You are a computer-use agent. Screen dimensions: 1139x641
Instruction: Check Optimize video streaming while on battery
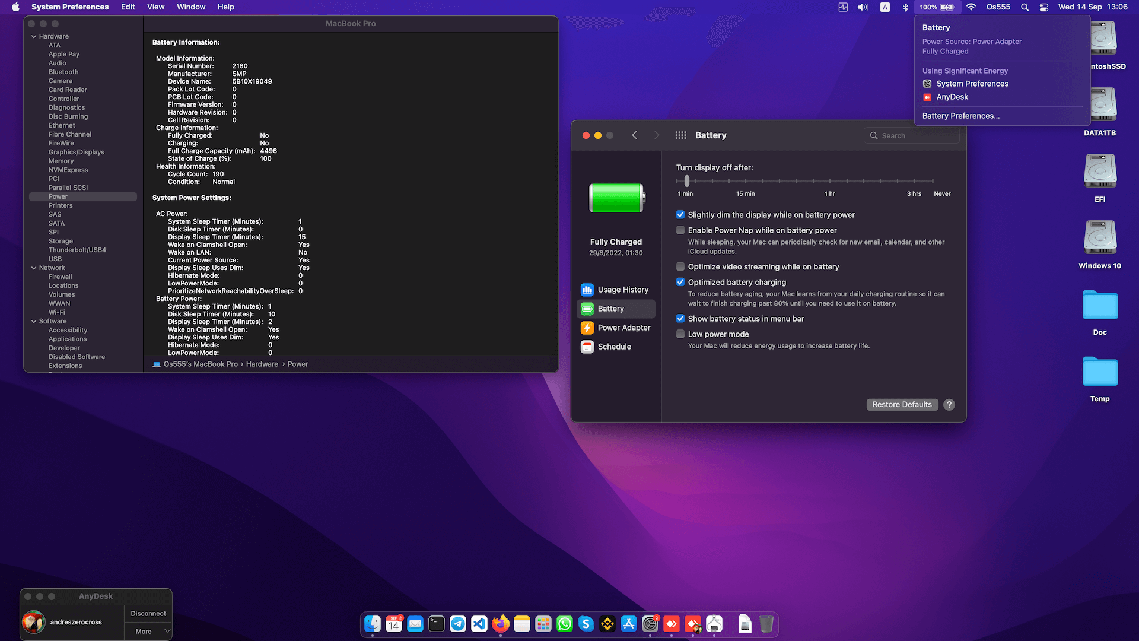[x=680, y=266]
